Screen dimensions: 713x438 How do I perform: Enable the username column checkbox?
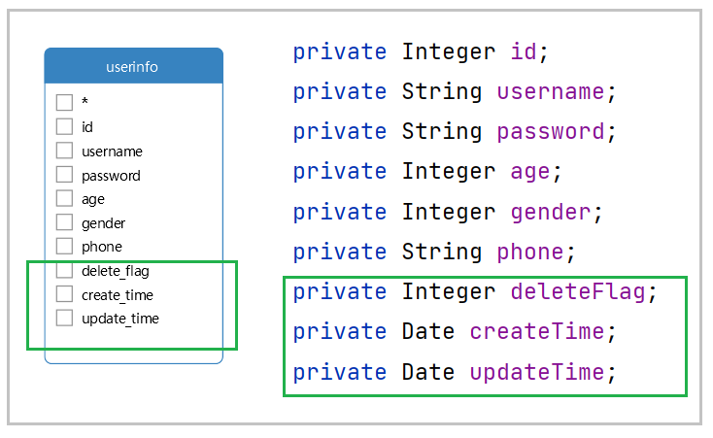[x=64, y=151]
